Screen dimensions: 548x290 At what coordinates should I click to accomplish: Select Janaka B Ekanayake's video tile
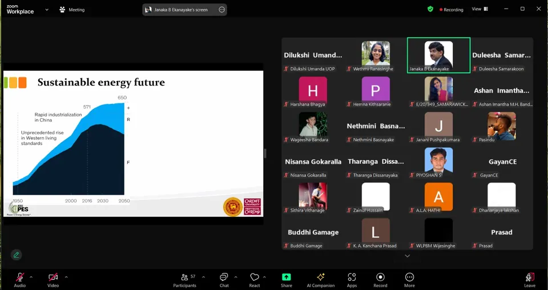click(438, 55)
